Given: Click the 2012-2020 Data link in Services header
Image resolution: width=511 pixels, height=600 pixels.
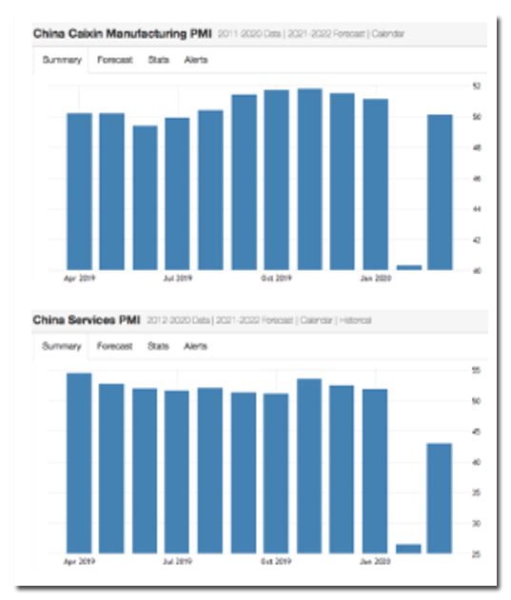Looking at the screenshot, I should coord(178,319).
